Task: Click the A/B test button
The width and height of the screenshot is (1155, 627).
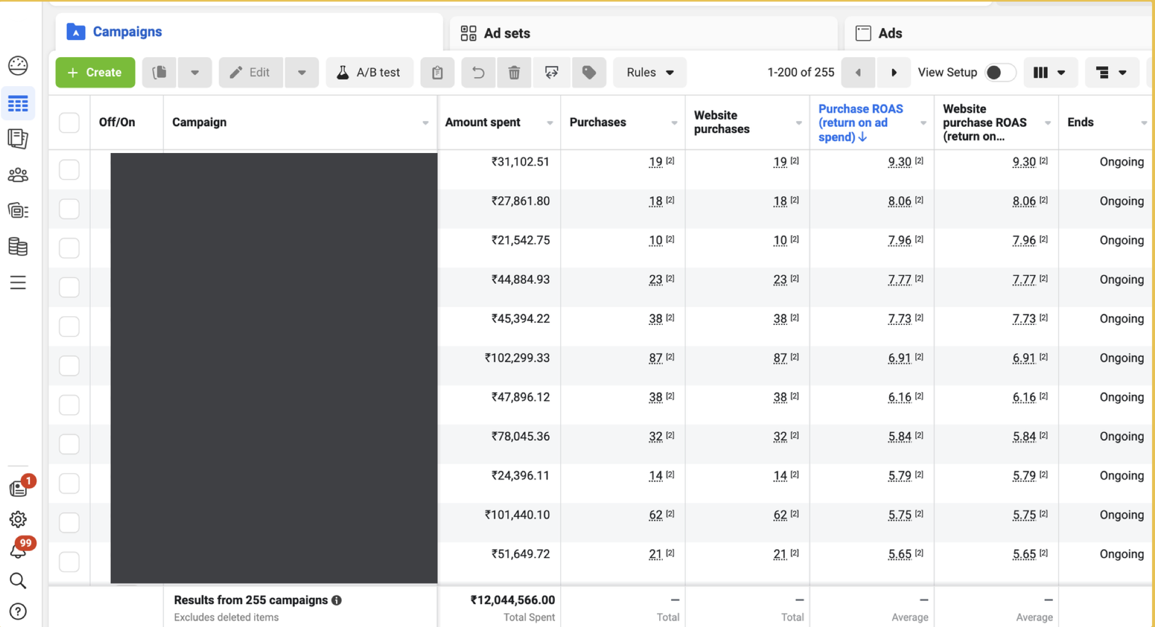Action: [370, 73]
